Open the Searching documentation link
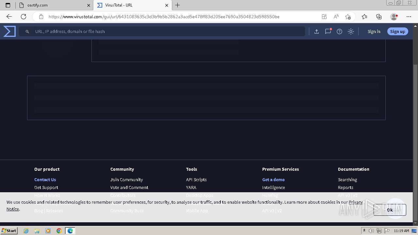The width and height of the screenshot is (418, 235). [x=347, y=180]
